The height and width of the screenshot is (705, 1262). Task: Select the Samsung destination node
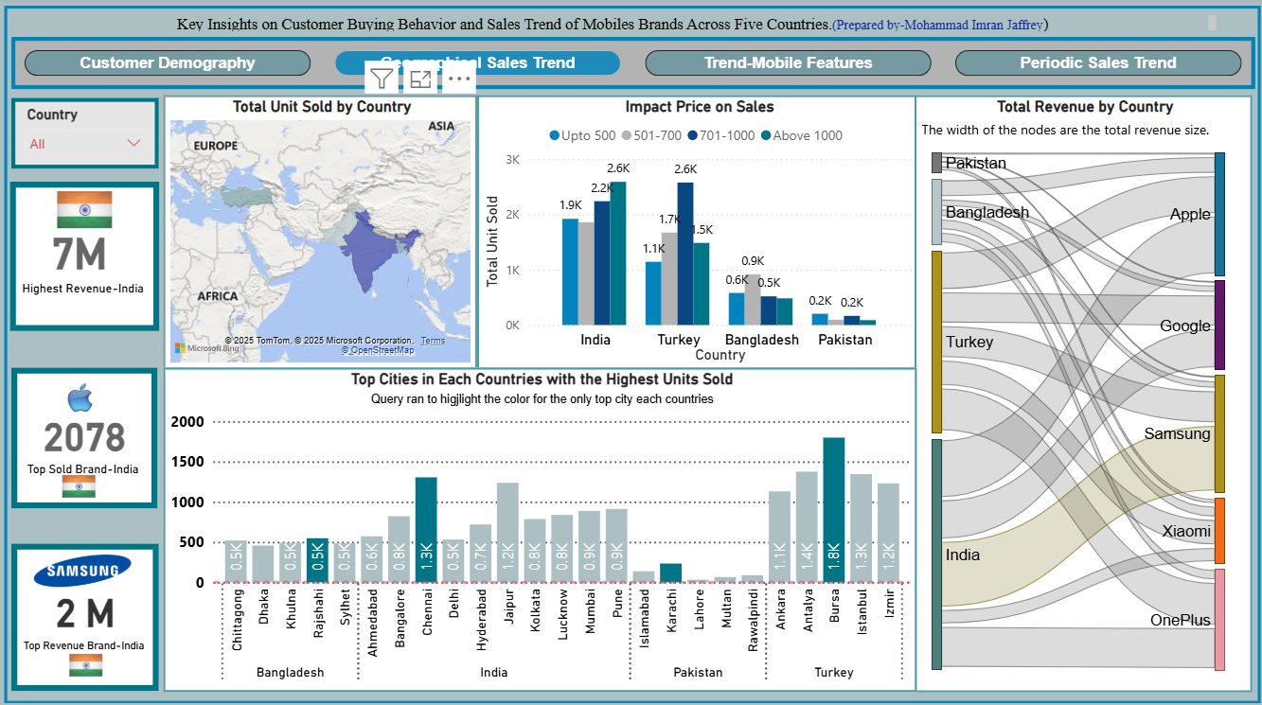[x=1220, y=433]
